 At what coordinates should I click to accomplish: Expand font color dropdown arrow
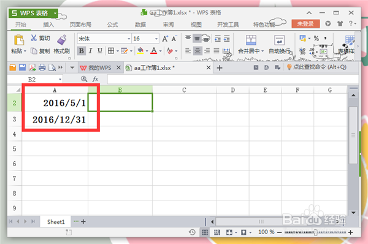[161, 51]
